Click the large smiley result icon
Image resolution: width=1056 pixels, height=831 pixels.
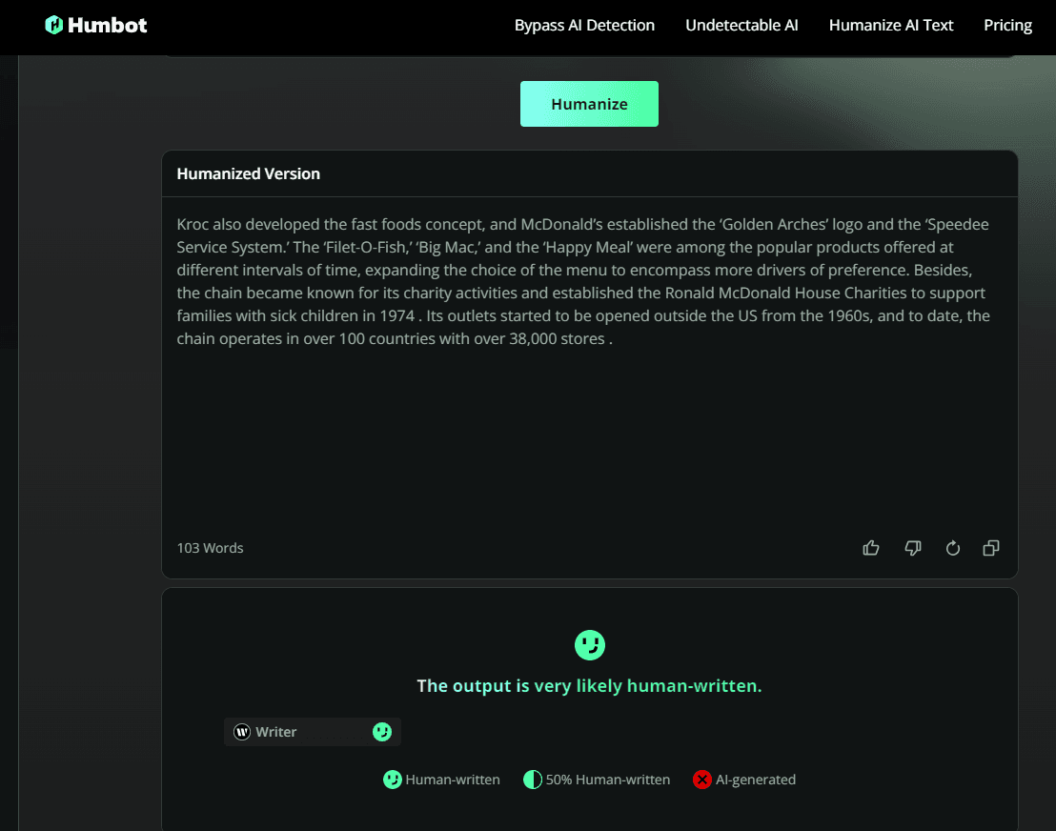[590, 645]
